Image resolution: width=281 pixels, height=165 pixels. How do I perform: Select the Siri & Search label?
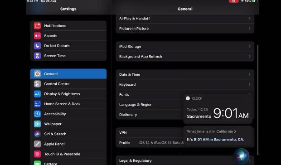55,134
